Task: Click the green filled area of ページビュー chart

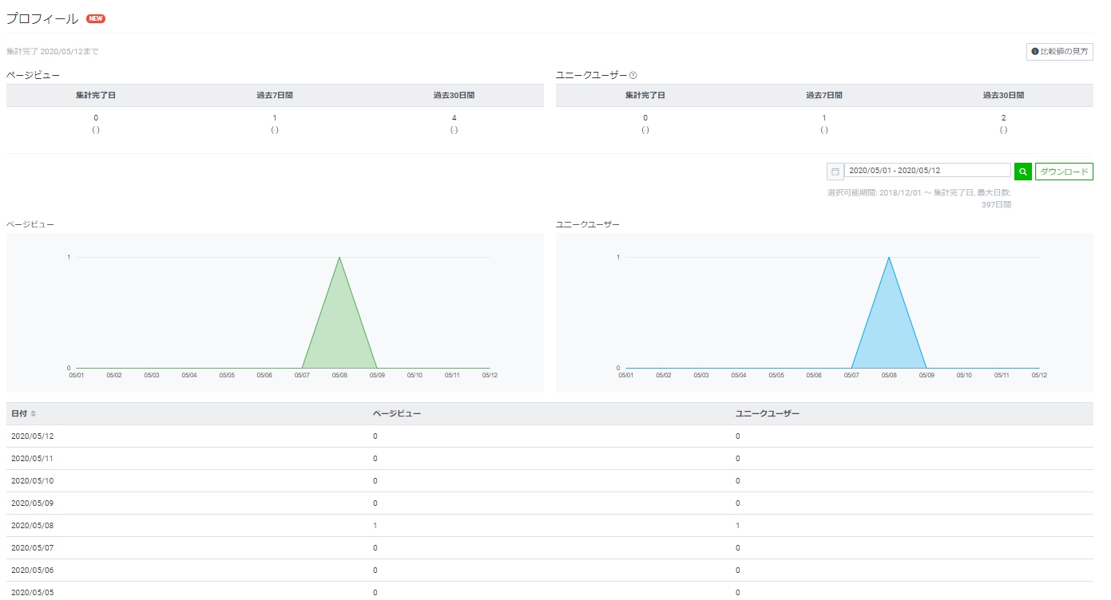Action: pyautogui.click(x=339, y=335)
